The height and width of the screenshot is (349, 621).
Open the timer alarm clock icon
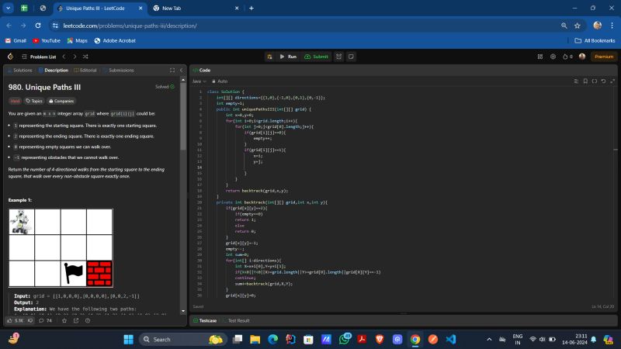[x=338, y=57]
